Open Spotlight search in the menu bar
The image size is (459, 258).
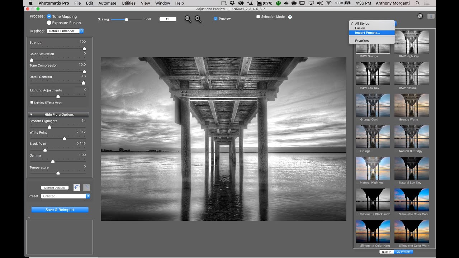[417, 3]
